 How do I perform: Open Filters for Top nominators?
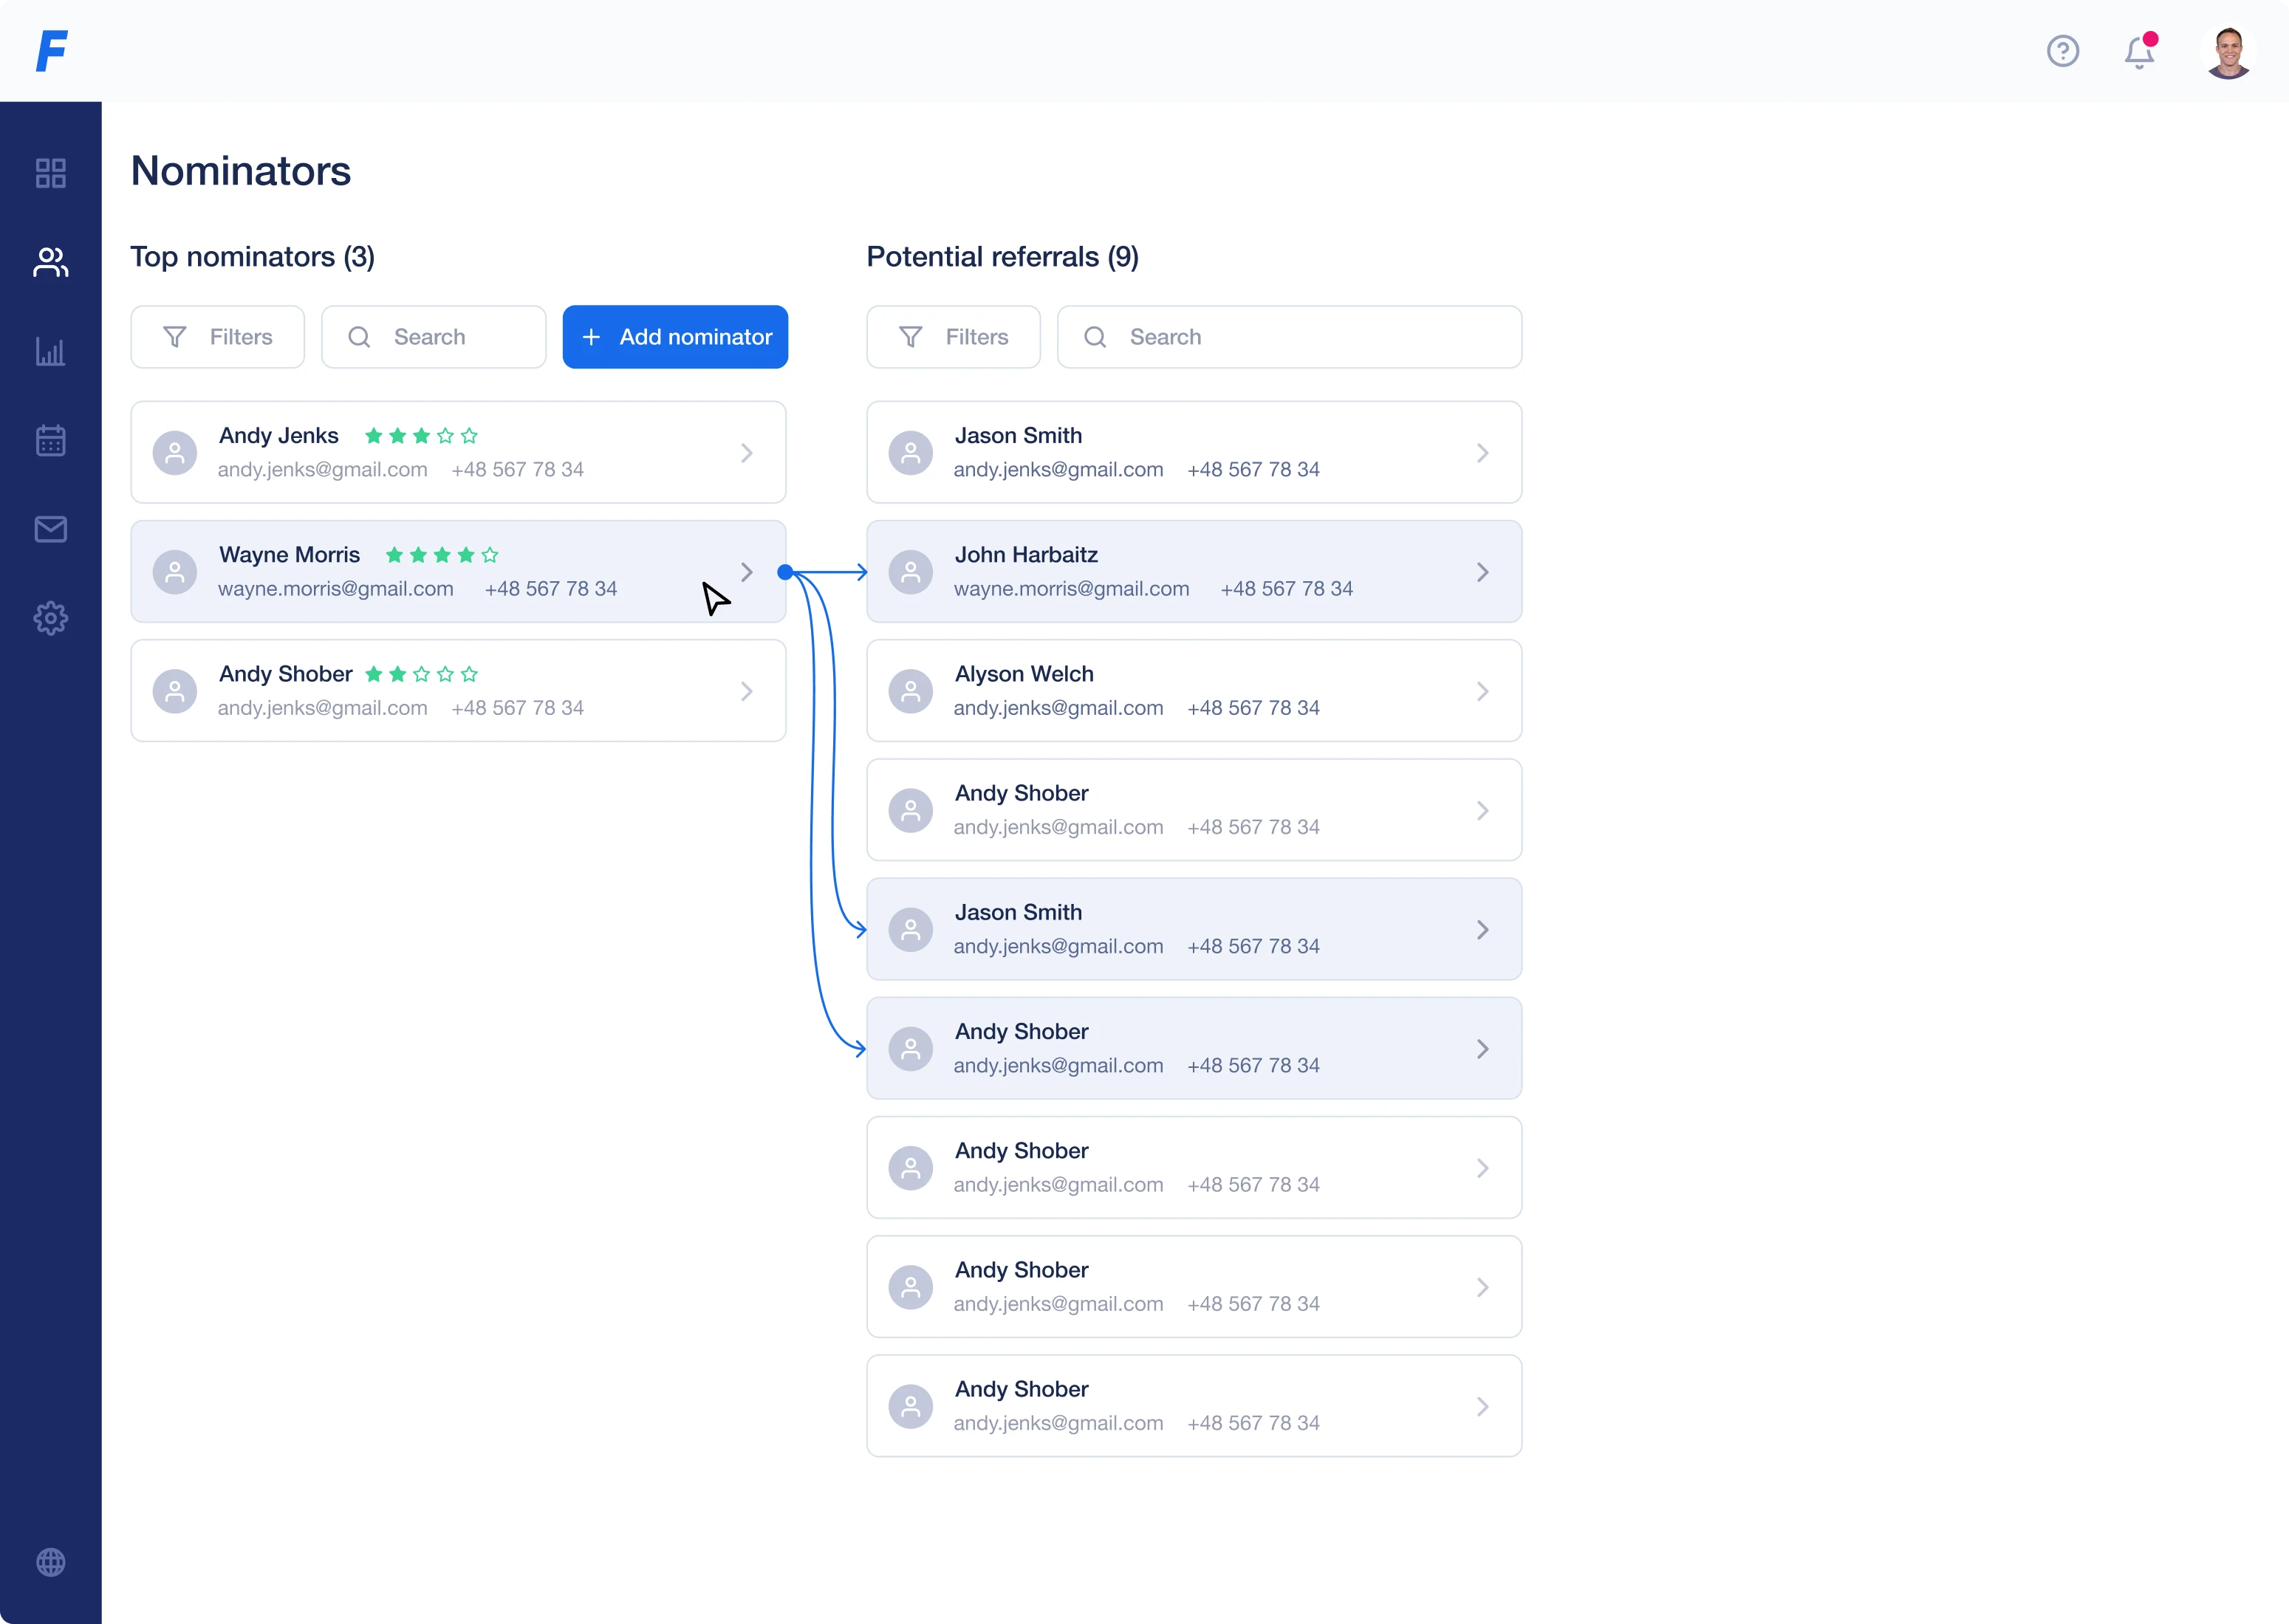[x=217, y=337]
